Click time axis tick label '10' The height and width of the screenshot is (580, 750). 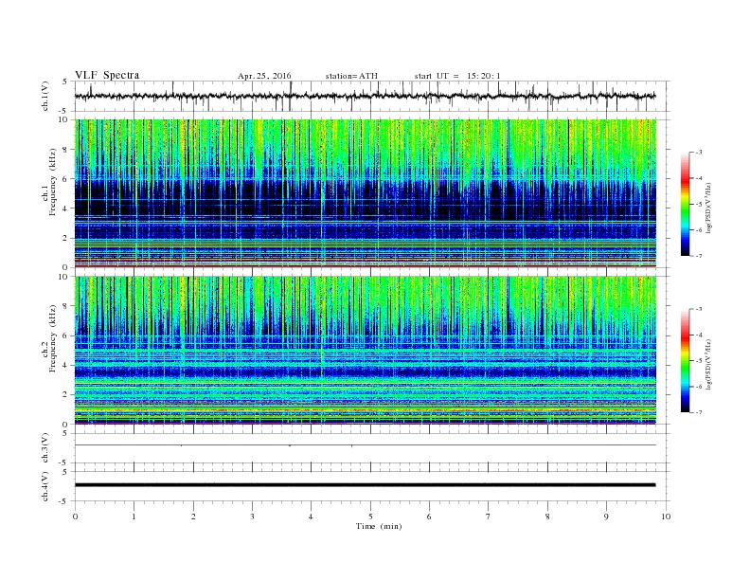coord(666,517)
